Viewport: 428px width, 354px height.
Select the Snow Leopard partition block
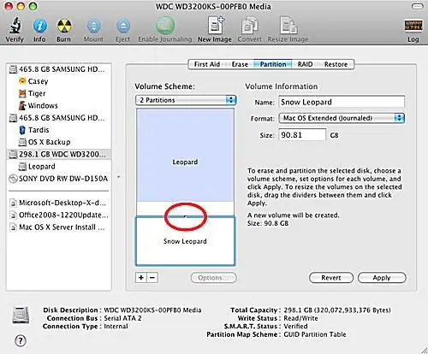pos(185,241)
